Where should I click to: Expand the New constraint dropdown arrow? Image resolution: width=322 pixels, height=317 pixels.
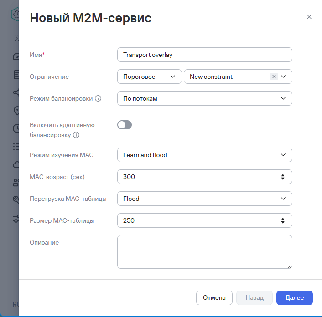coord(283,77)
